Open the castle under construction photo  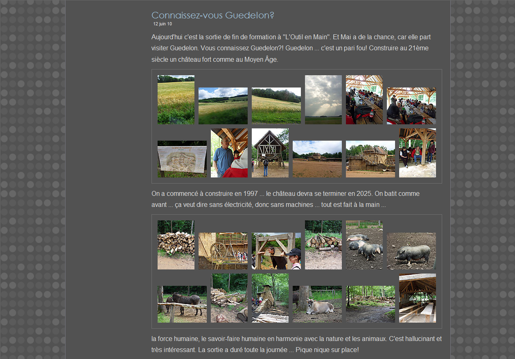pyautogui.click(x=370, y=159)
